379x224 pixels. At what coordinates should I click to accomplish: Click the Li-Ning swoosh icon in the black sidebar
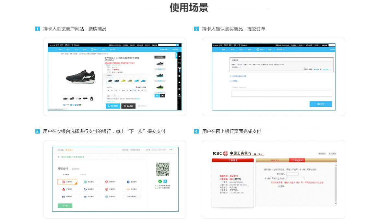click(179, 63)
